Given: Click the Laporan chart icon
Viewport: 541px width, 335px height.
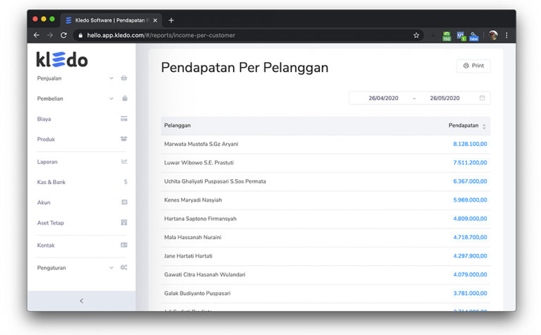Looking at the screenshot, I should coord(124,162).
